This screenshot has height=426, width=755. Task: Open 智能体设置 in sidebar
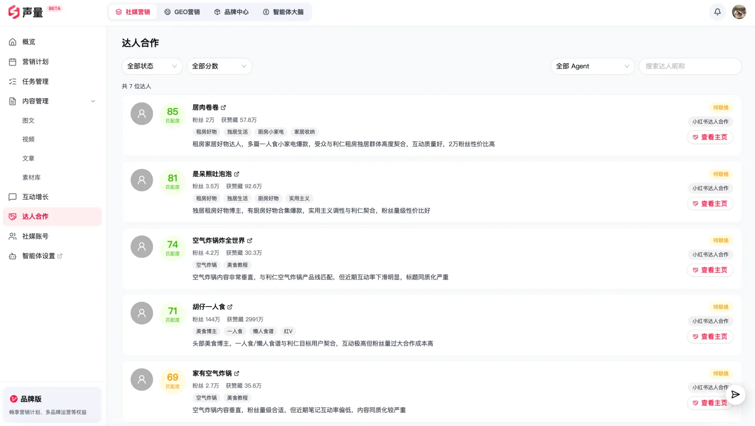pos(52,256)
